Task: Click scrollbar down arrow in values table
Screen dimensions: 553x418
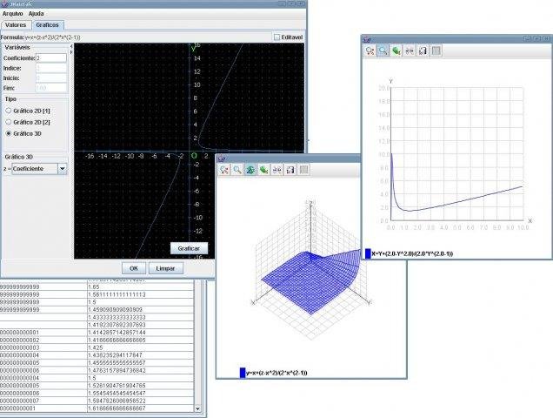Action: (x=197, y=408)
